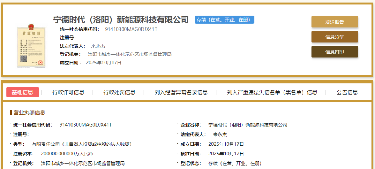Click the credit code beside the license thumbnail
375x169 pixels.
pyautogui.click(x=131, y=29)
